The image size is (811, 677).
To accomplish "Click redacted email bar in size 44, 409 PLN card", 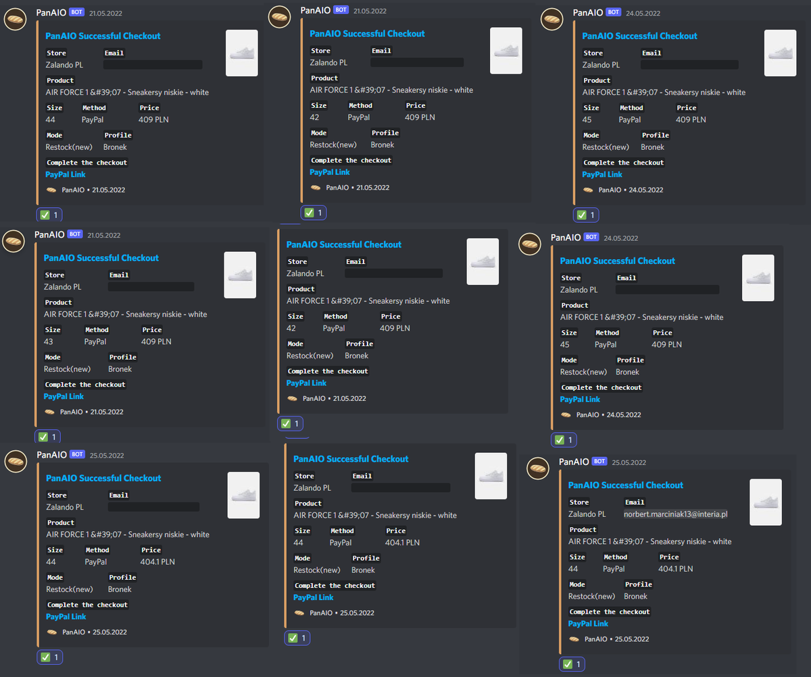I will 153,65.
